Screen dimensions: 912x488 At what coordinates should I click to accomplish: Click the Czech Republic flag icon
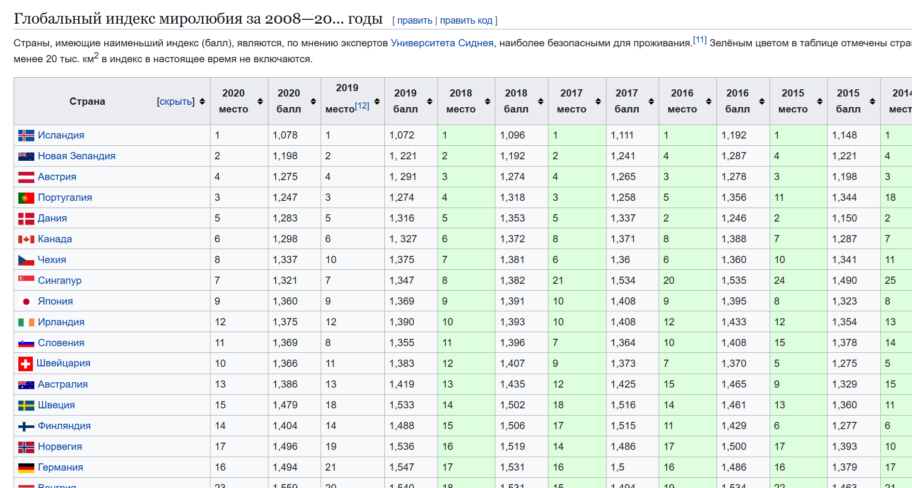pyautogui.click(x=26, y=260)
